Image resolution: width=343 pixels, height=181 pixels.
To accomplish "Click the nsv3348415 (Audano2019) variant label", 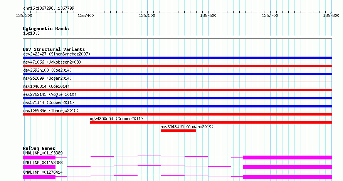I will 187,127.
